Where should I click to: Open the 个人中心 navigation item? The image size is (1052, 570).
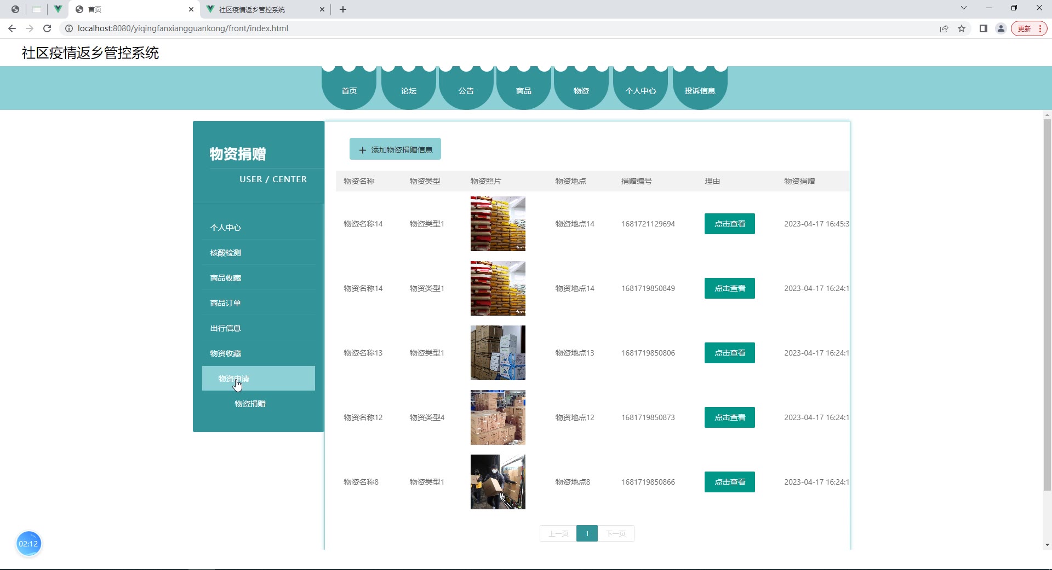tap(641, 89)
